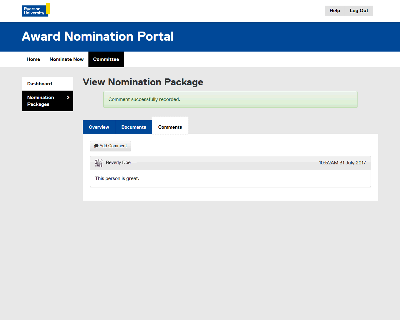Click the Add Comment button
Screen dimensions: 400x320
[x=110, y=146]
